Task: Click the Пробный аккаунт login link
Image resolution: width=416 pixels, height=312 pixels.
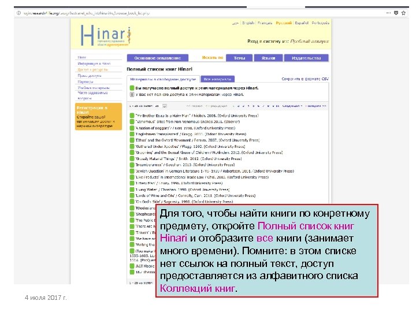Action: click(x=309, y=41)
